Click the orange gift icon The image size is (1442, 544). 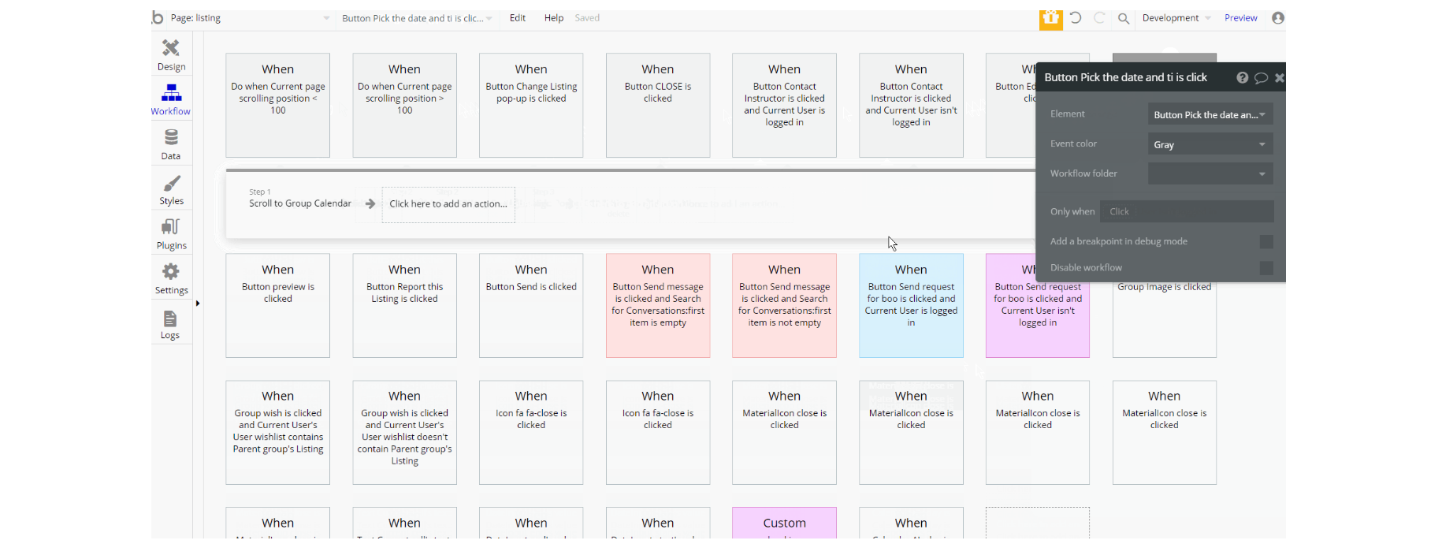(1050, 19)
